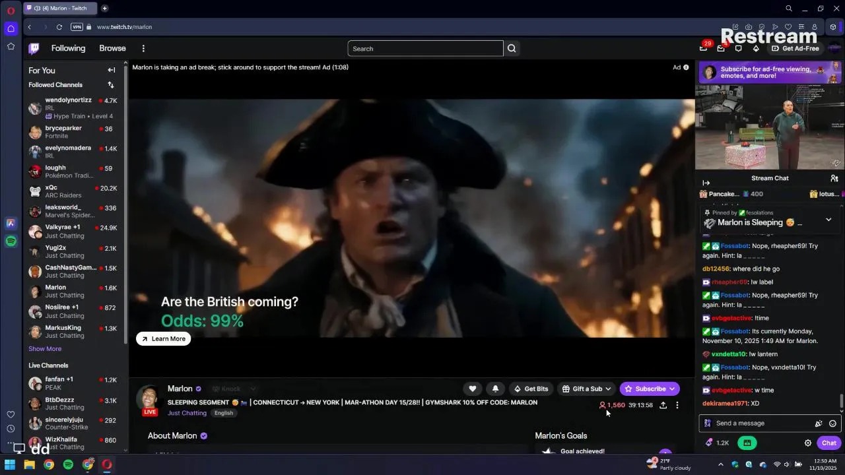Click the weather widget in taskbar
This screenshot has width=845, height=475.
pyautogui.click(x=669, y=464)
